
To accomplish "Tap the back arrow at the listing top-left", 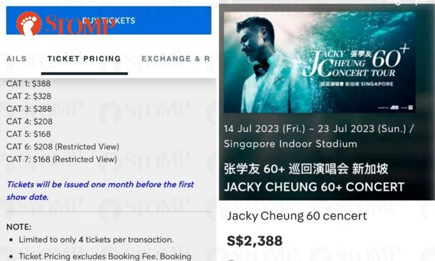I will (x=230, y=1).
